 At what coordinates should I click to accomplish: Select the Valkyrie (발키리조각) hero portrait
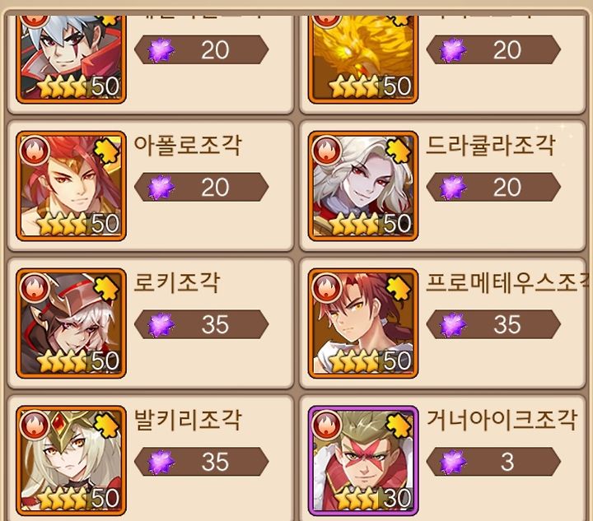[71, 461]
